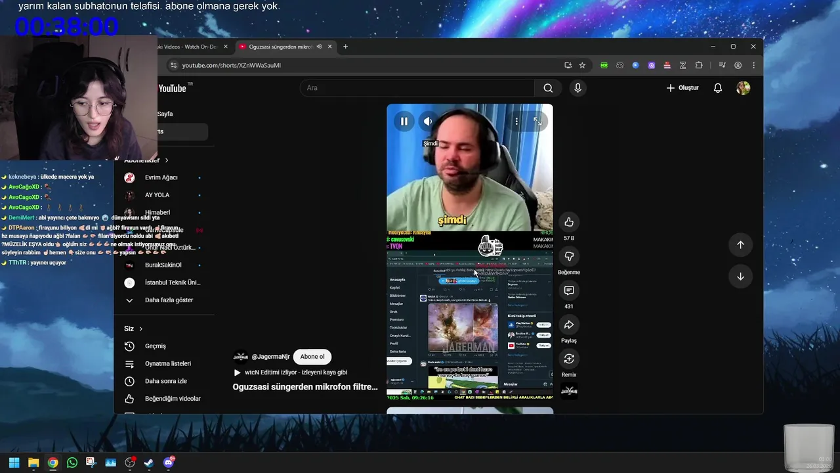Go to the next Short with the down arrow

(x=740, y=276)
